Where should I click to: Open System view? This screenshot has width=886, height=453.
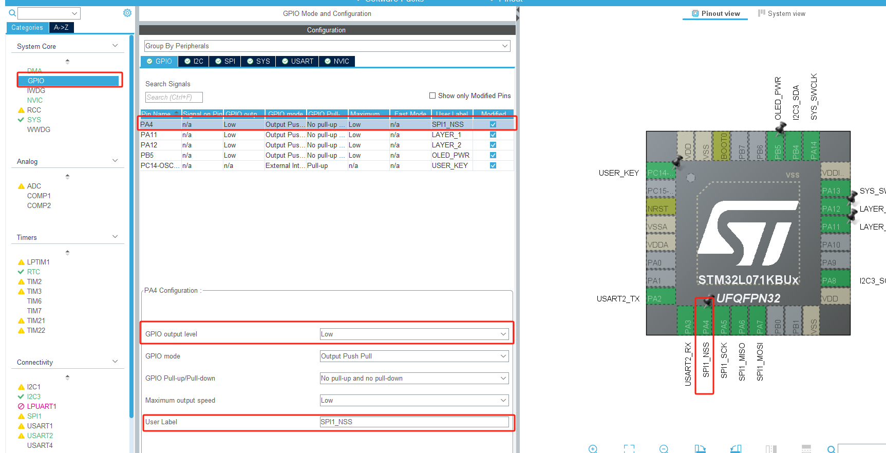(x=782, y=13)
